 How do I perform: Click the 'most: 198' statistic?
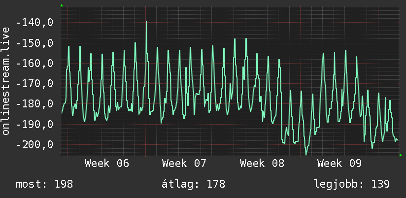coord(44,184)
